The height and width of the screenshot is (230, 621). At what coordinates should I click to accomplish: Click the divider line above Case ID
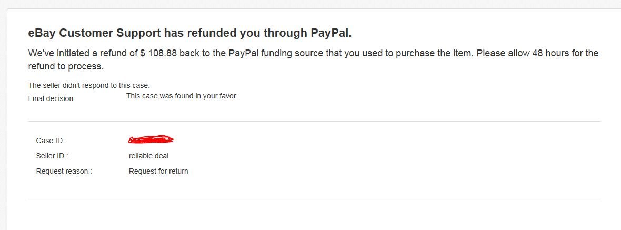click(315, 121)
